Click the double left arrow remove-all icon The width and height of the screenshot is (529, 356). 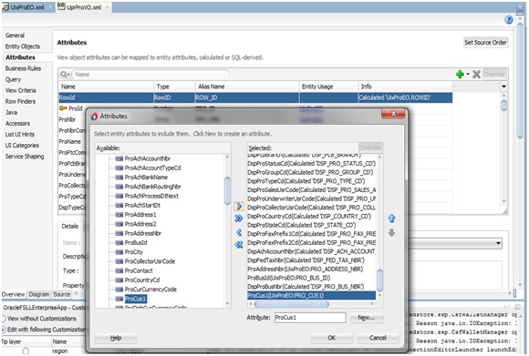click(x=239, y=245)
